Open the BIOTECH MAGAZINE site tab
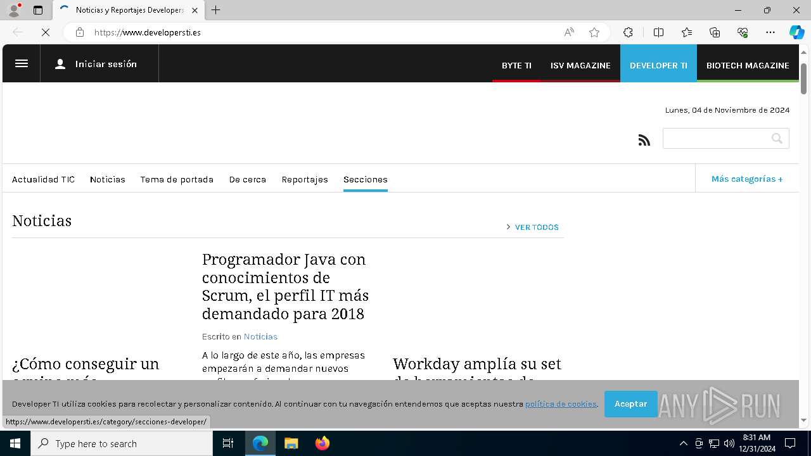Screen dimensions: 811x456 tap(748, 65)
